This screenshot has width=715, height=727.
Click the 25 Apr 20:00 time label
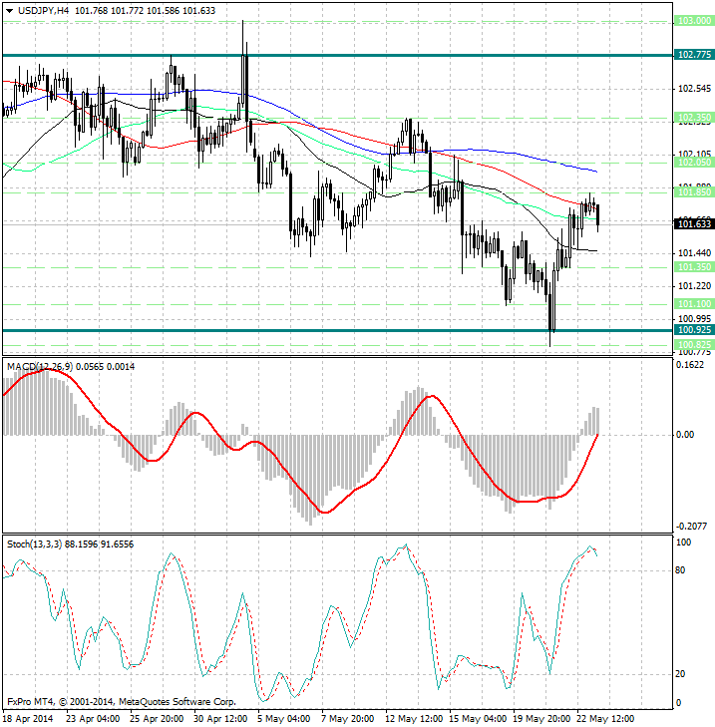tap(157, 719)
